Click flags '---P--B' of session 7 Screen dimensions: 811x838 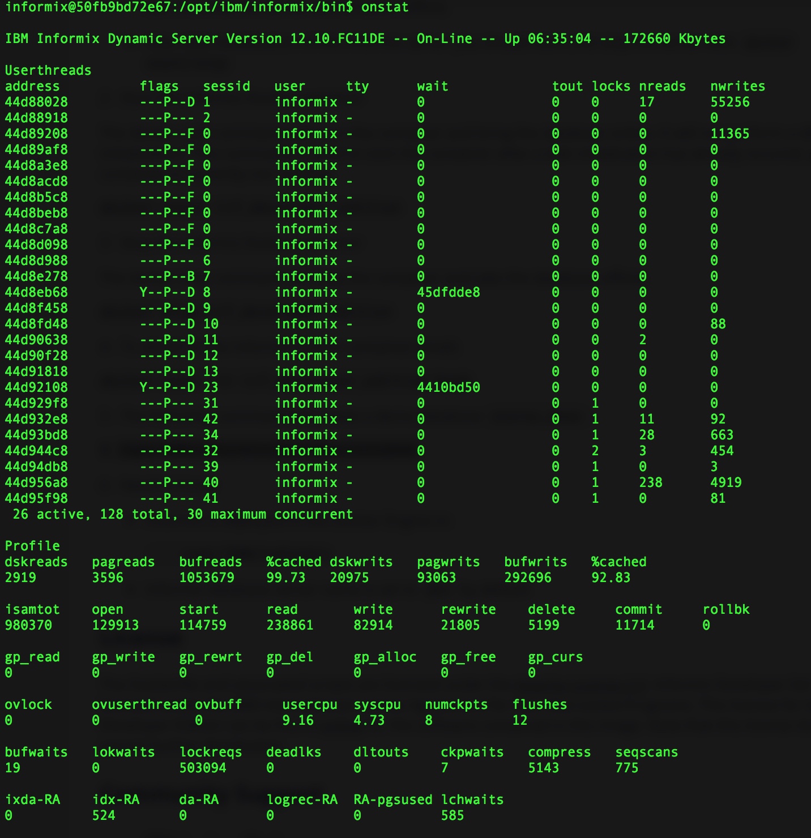167,276
